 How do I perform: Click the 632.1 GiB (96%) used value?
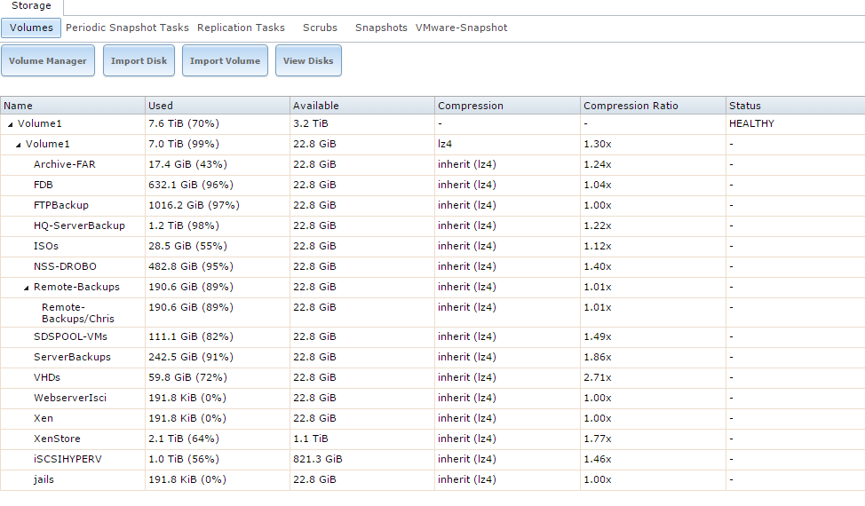191,185
